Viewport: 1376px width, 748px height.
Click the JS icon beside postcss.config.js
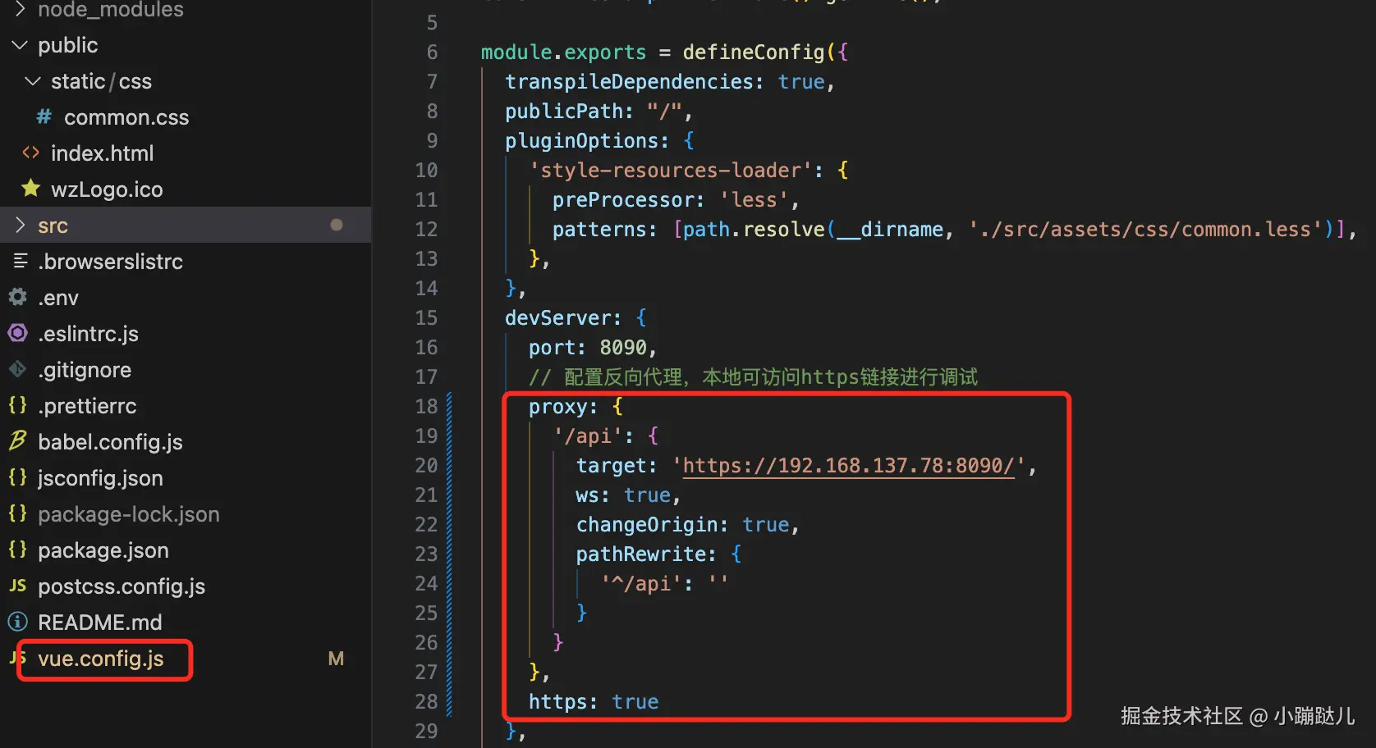(17, 586)
